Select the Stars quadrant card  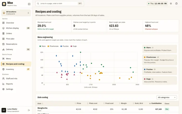160,49
